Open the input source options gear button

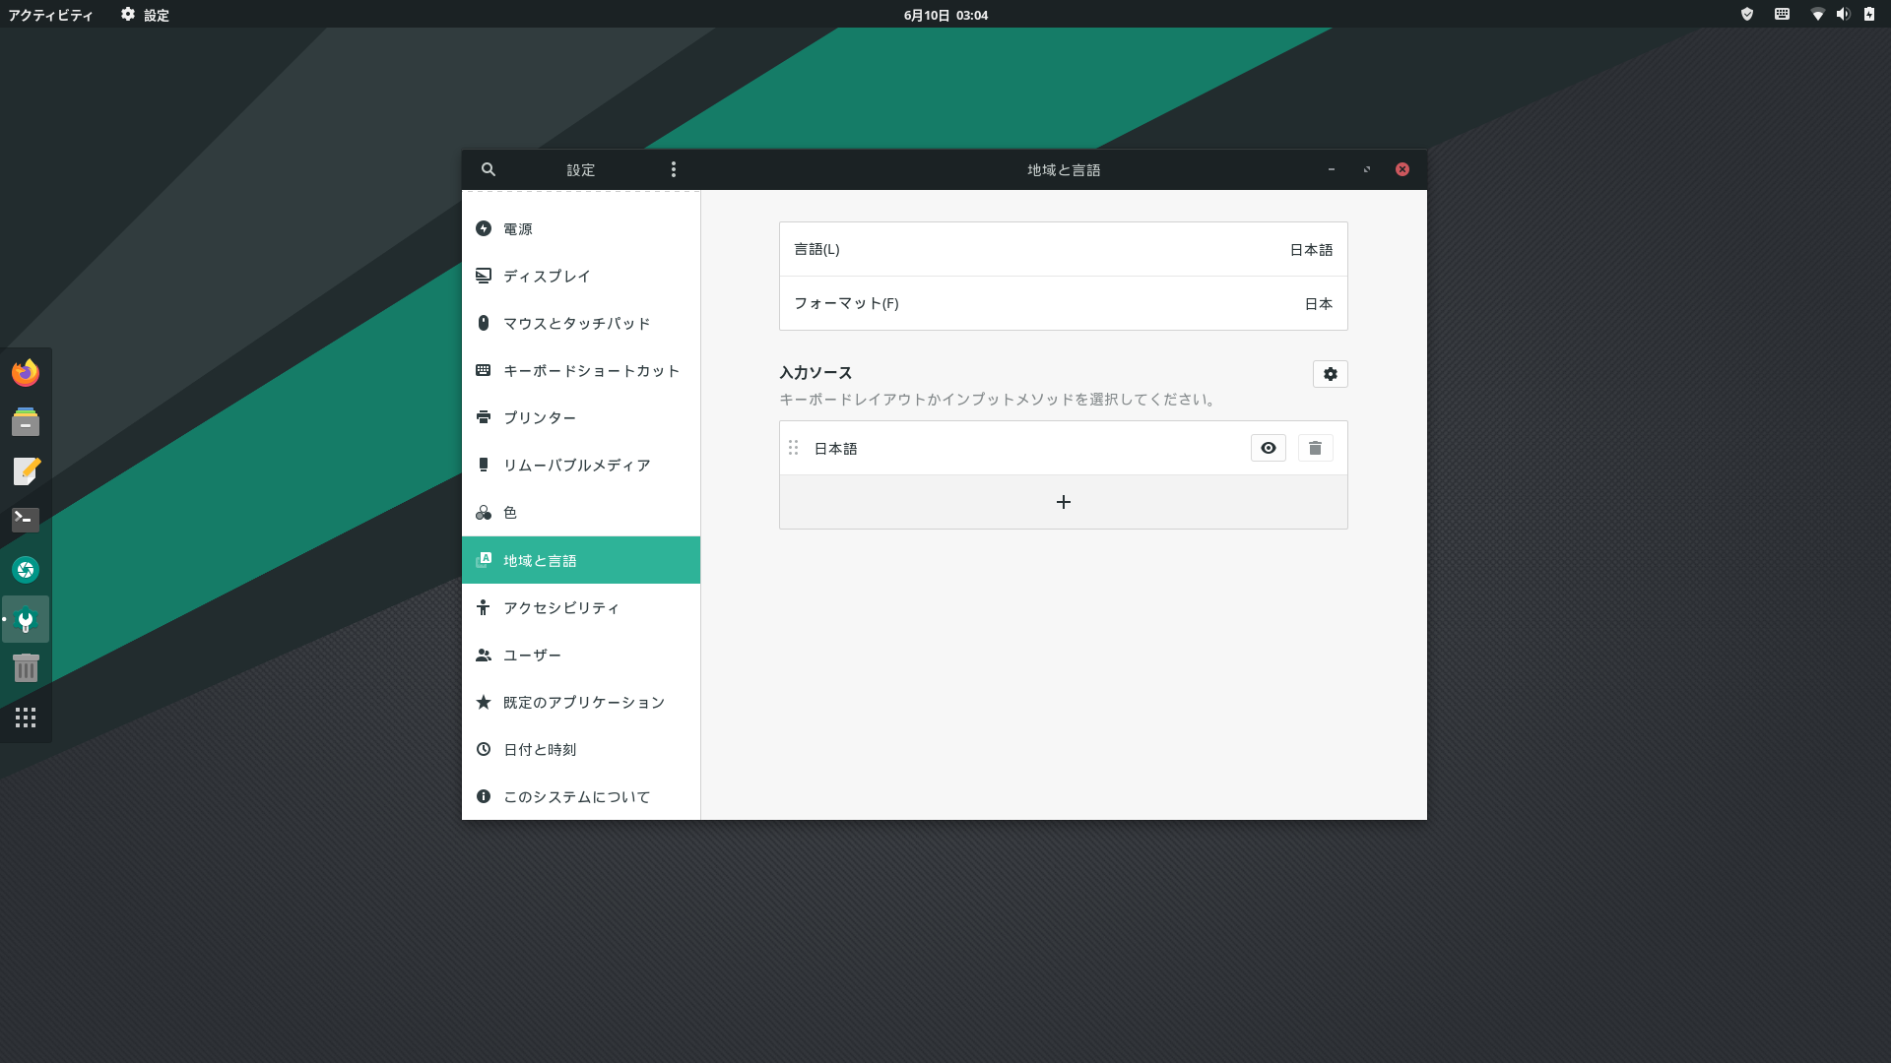coord(1330,374)
